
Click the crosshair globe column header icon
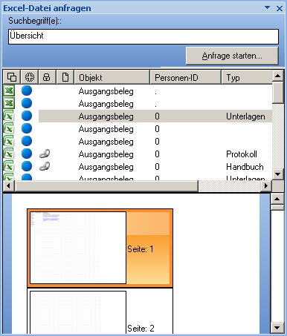coord(30,77)
